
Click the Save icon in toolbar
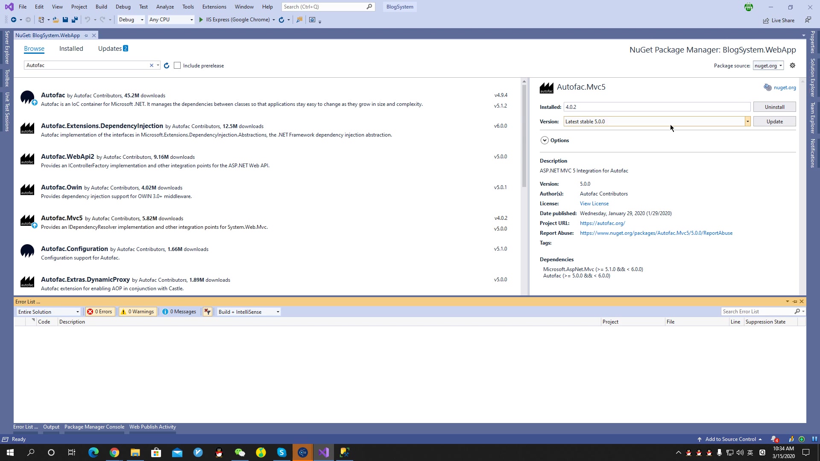65,20
